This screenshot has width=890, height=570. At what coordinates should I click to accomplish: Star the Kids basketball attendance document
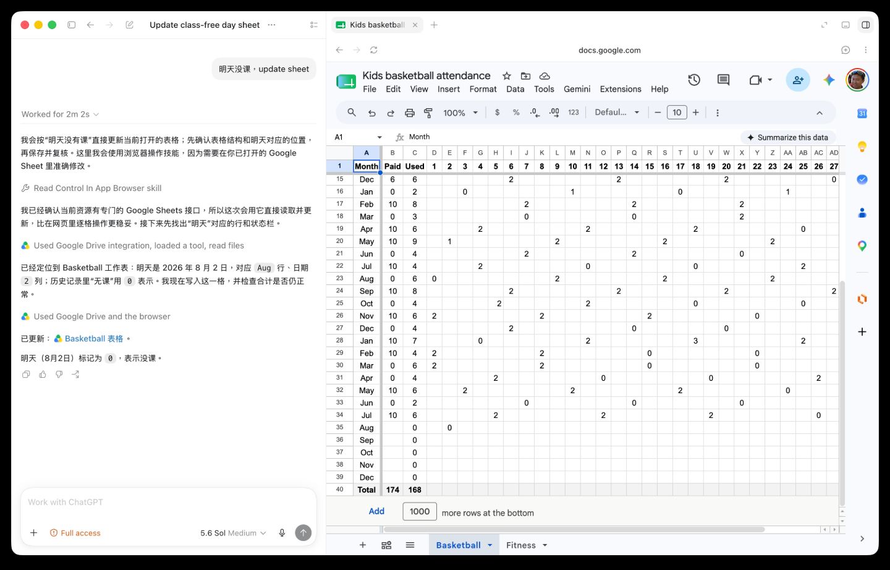507,76
